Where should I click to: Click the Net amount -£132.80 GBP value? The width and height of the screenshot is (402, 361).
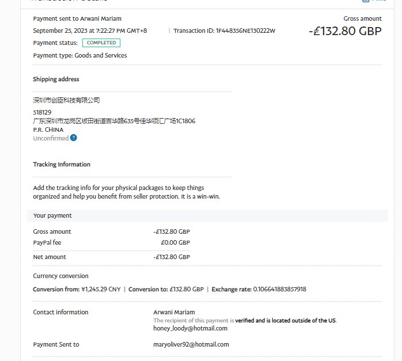pyautogui.click(x=172, y=257)
